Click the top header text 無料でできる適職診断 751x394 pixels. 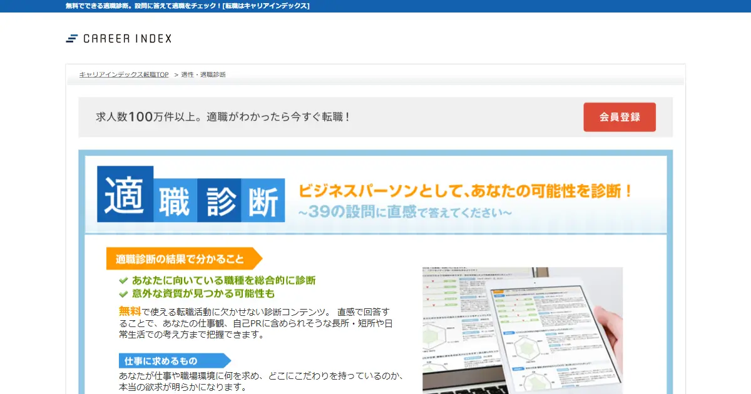pyautogui.click(x=187, y=6)
